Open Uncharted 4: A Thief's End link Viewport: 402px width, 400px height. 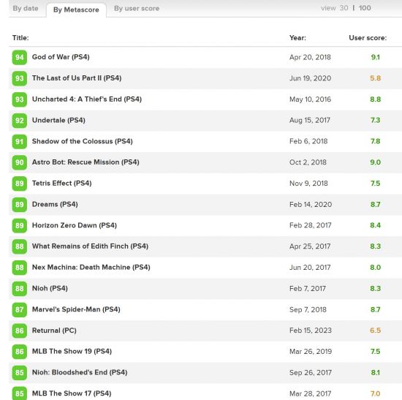87,99
